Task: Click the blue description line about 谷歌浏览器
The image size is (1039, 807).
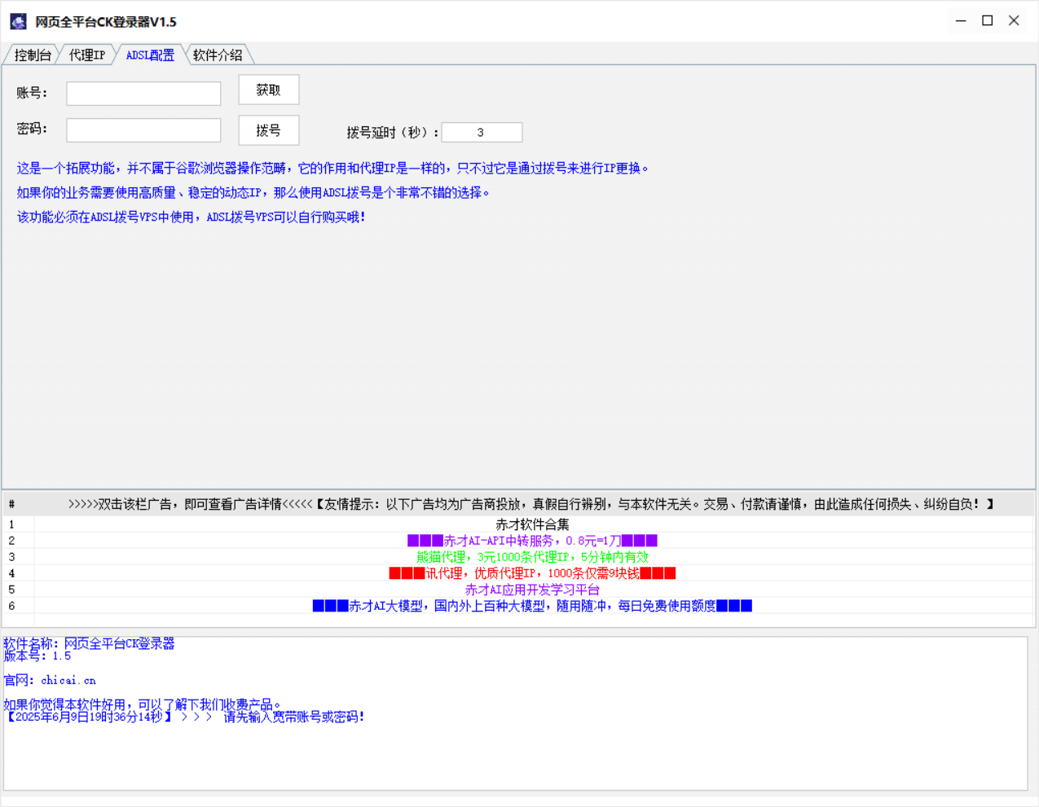Action: [332, 169]
